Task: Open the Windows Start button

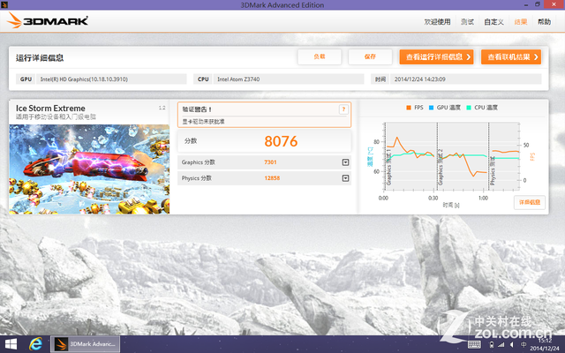Action: tap(11, 344)
